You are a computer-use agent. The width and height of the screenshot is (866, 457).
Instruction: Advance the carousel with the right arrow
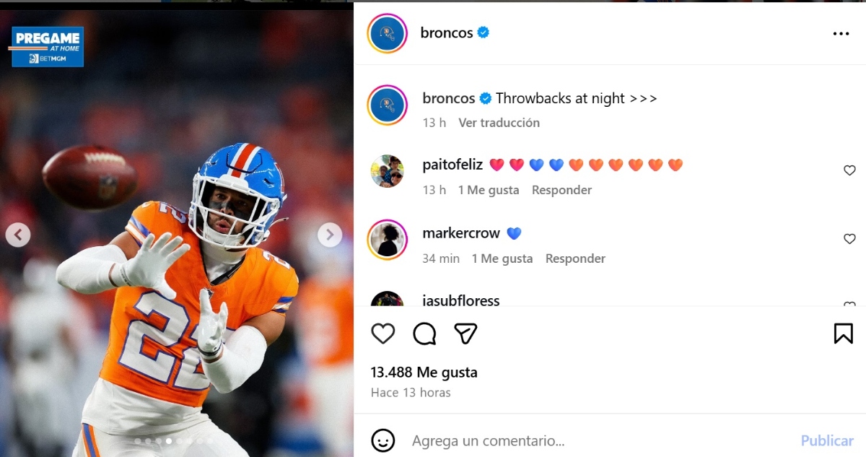click(330, 234)
